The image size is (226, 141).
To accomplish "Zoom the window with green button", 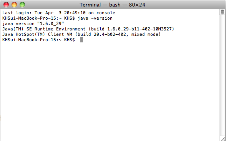I will coord(22,5).
